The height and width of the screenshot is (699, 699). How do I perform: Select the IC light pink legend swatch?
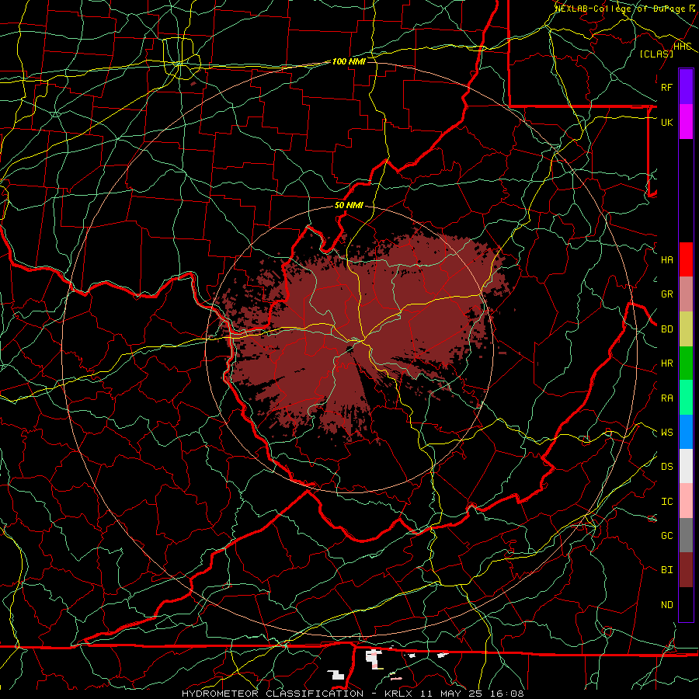coord(686,501)
